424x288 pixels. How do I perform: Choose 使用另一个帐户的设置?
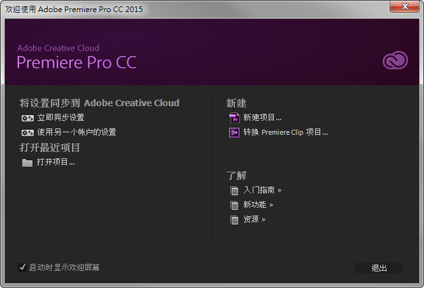pyautogui.click(x=77, y=132)
